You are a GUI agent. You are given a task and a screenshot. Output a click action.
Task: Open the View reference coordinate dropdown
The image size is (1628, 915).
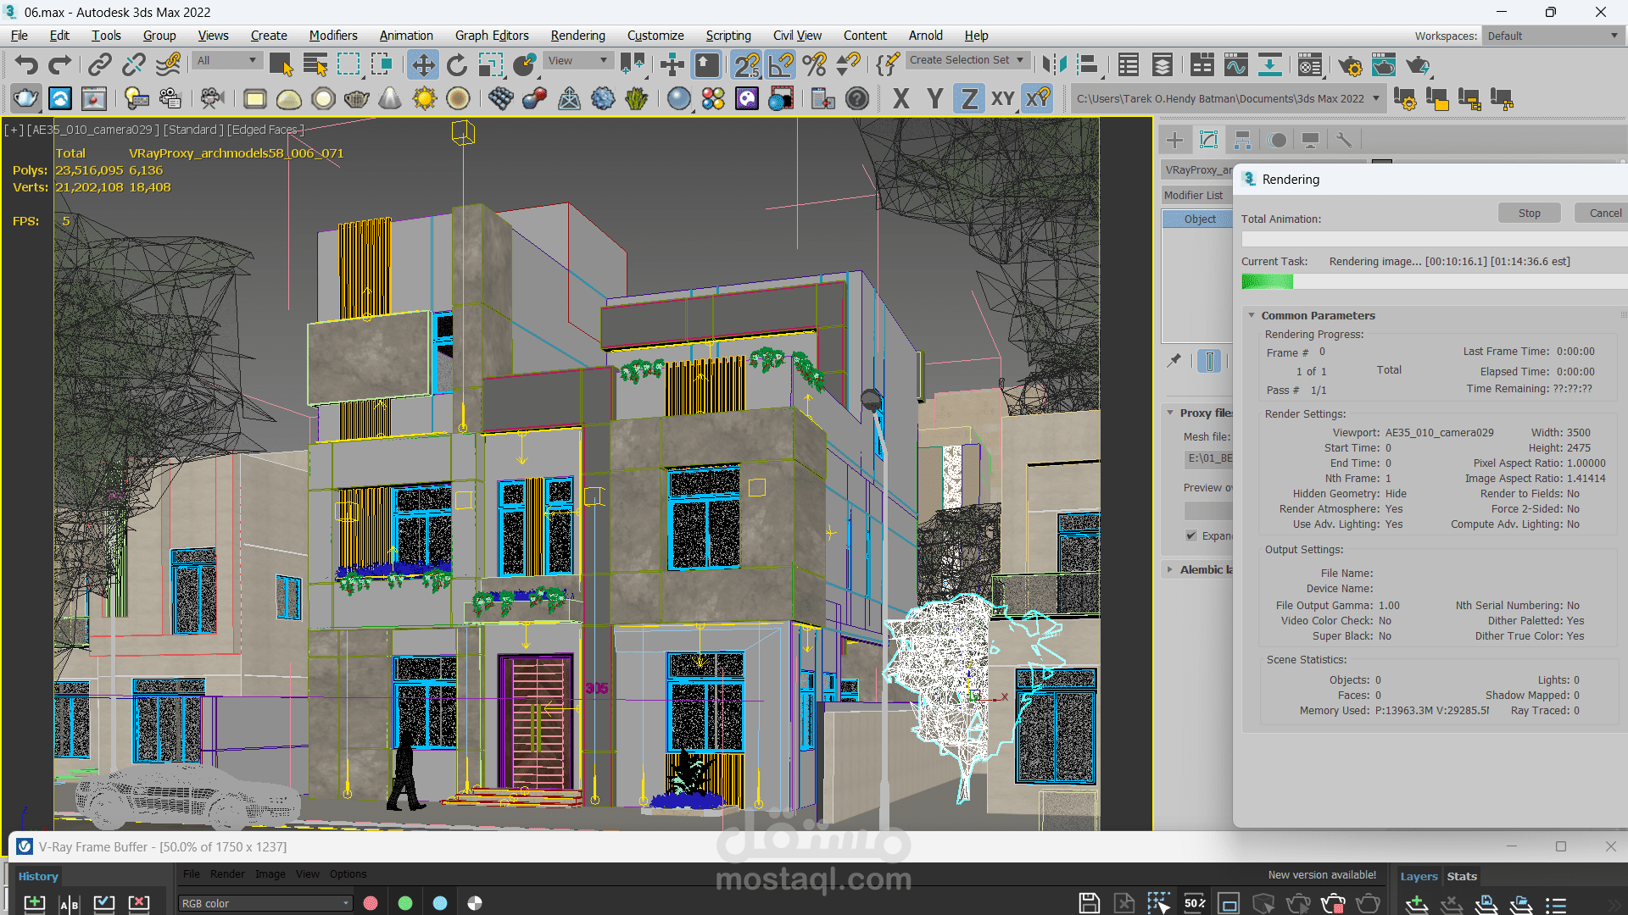tap(578, 61)
